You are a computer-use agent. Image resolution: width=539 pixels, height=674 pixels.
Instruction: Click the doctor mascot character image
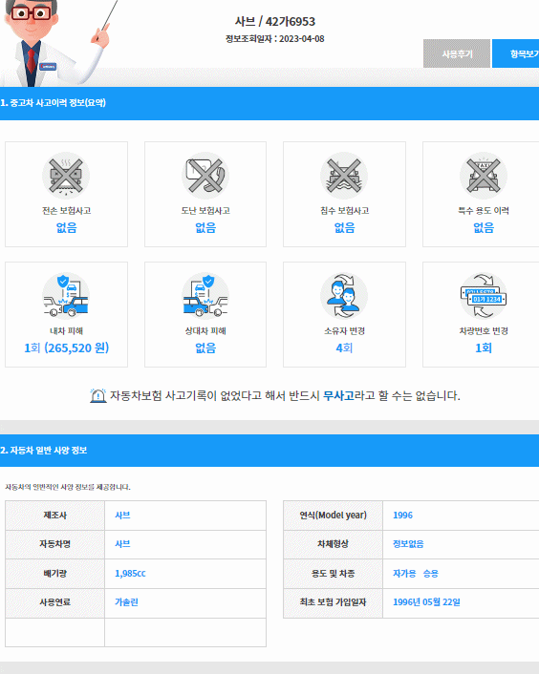[56, 43]
